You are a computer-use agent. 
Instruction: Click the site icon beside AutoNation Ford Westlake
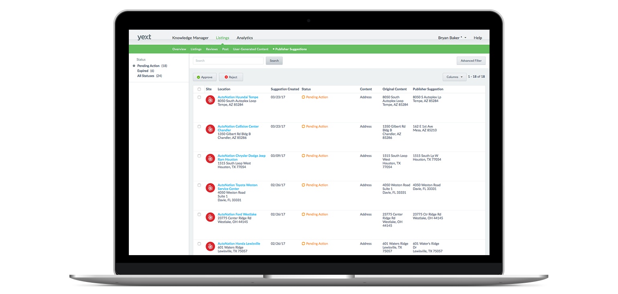(210, 217)
